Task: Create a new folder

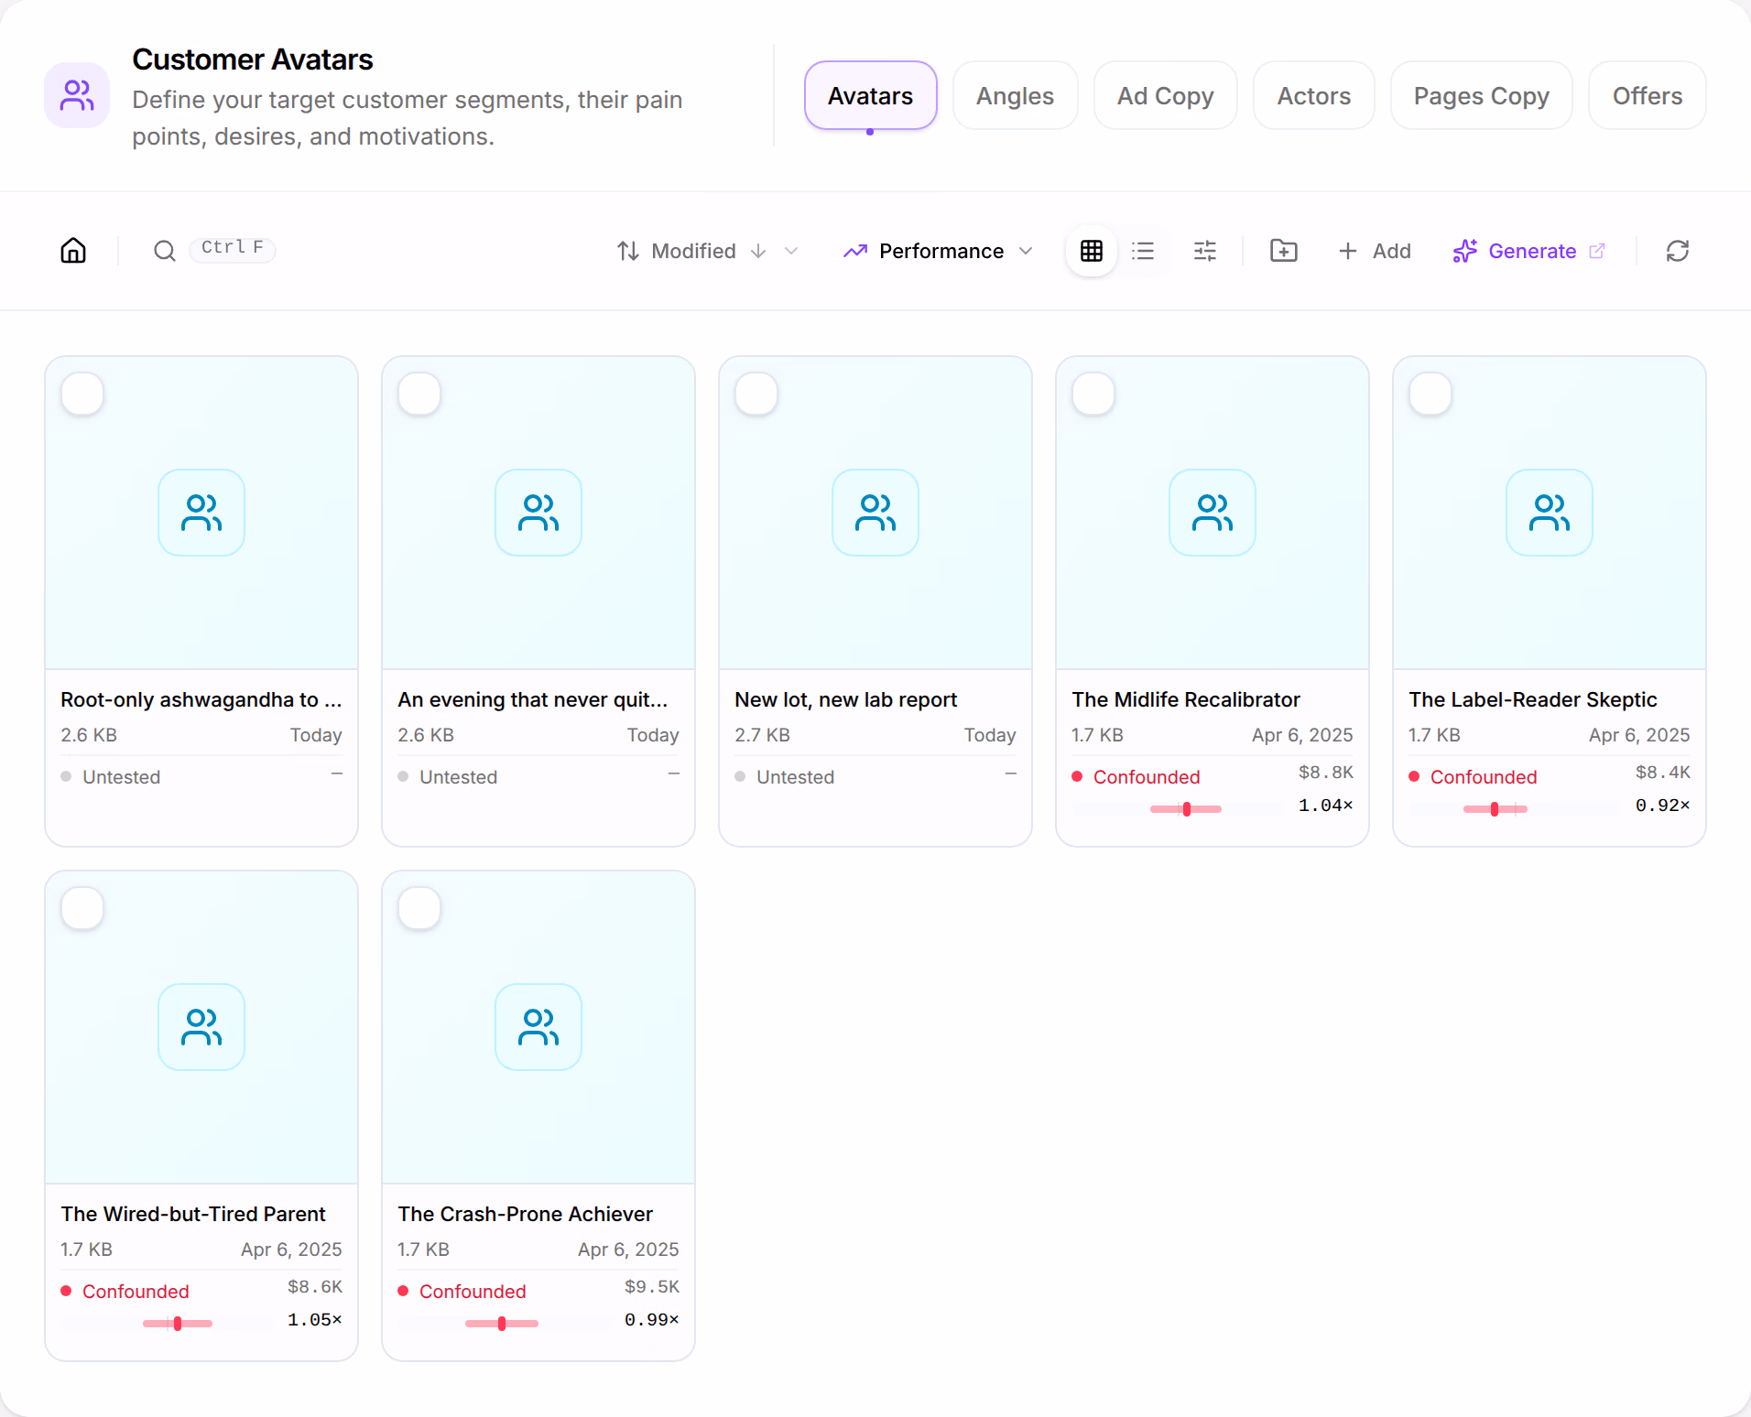Action: [x=1284, y=251]
